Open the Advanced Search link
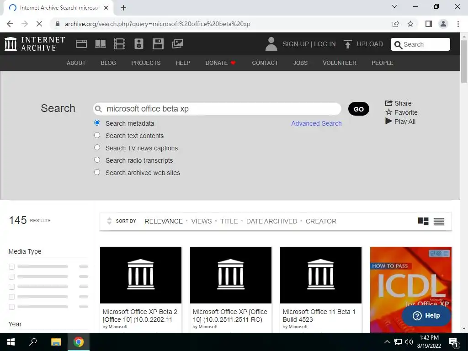Image resolution: width=468 pixels, height=351 pixels. 316,123
